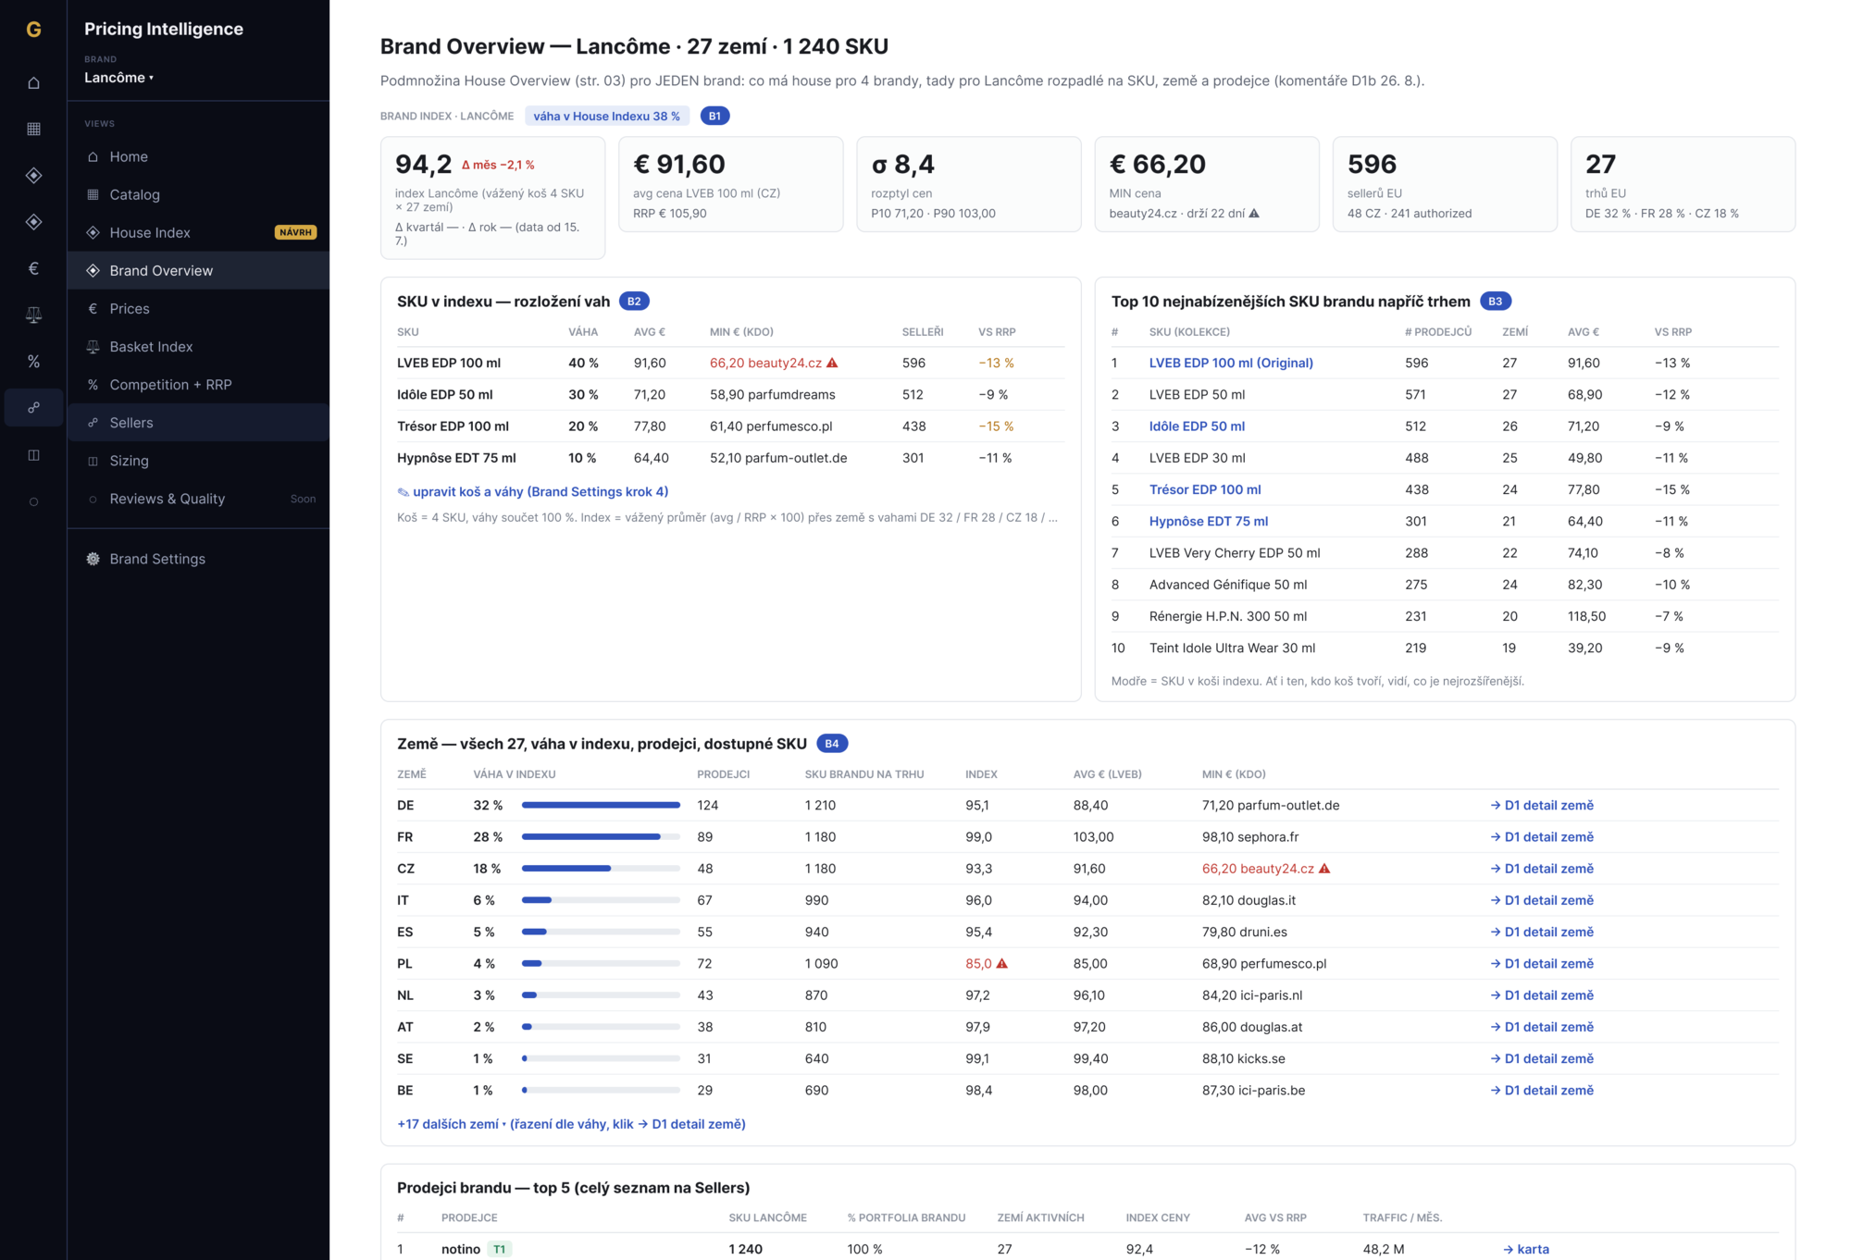Viewport: 1851px width, 1260px height.
Task: Open LVEB EDP 100 ml (Original) SKU link
Action: [1231, 363]
